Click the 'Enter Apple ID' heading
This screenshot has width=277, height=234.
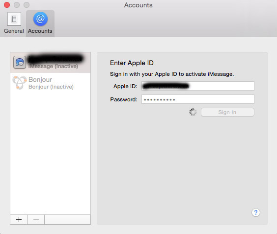click(x=132, y=63)
